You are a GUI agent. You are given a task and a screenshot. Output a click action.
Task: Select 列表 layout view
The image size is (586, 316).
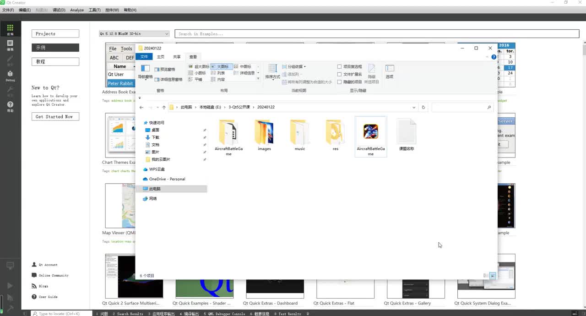tap(217, 73)
